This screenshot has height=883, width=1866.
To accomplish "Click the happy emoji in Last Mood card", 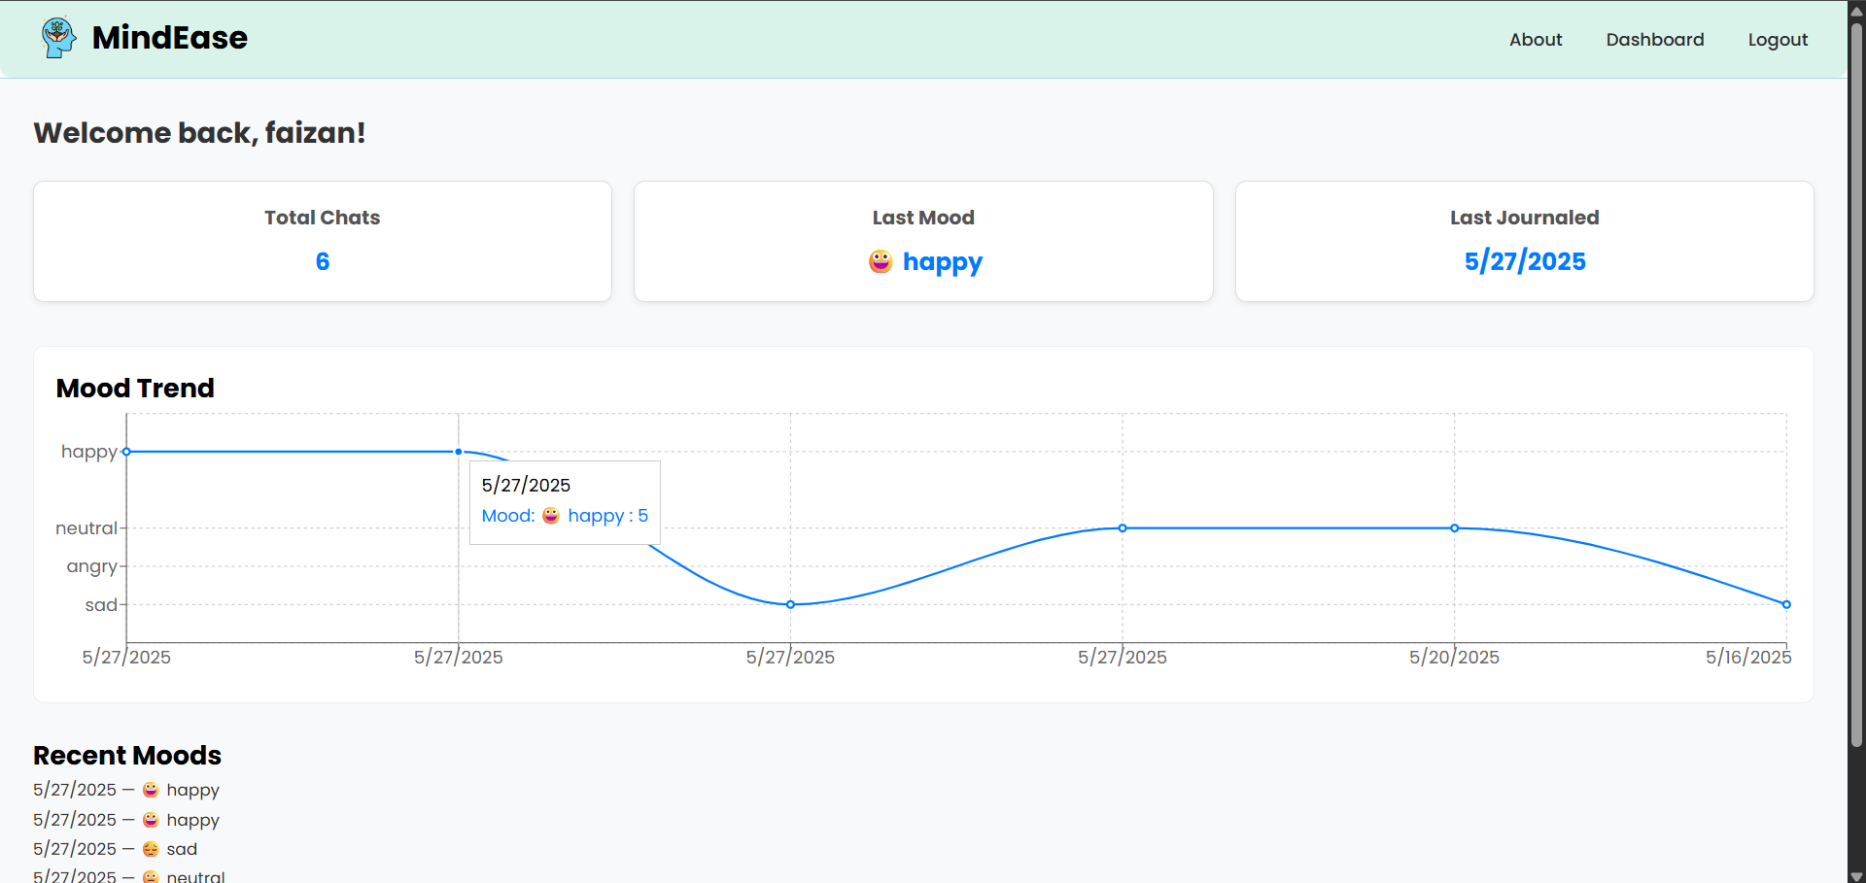I will (x=881, y=261).
